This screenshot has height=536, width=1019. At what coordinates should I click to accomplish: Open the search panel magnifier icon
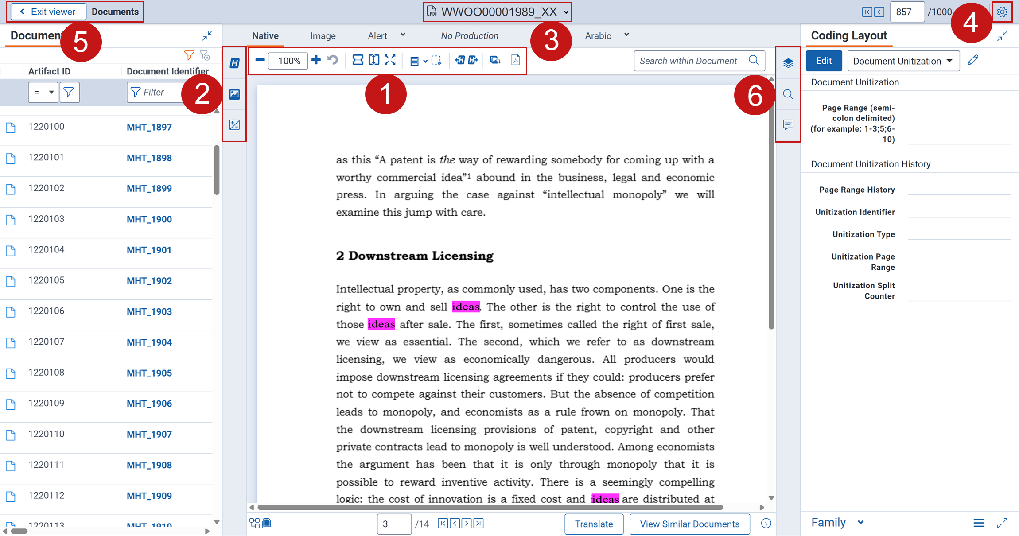click(788, 94)
